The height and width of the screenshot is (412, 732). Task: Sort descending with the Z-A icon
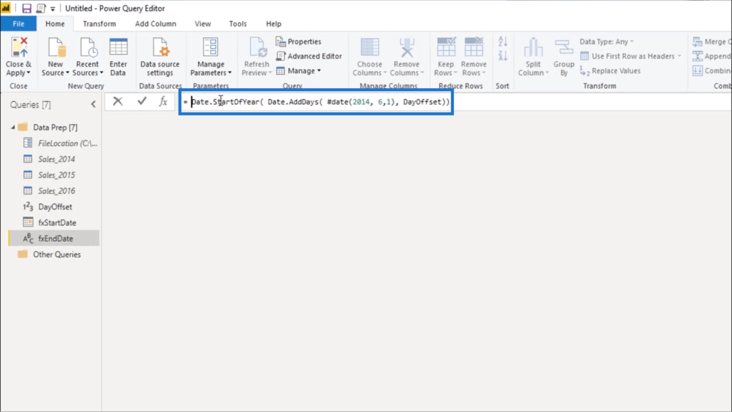coord(503,56)
